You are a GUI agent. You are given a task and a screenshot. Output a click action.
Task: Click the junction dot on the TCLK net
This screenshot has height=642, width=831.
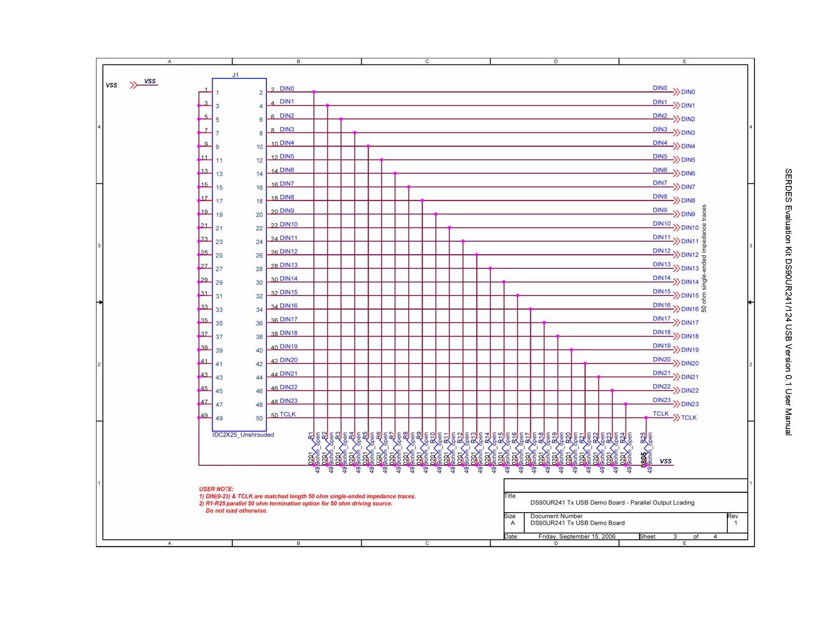click(647, 417)
